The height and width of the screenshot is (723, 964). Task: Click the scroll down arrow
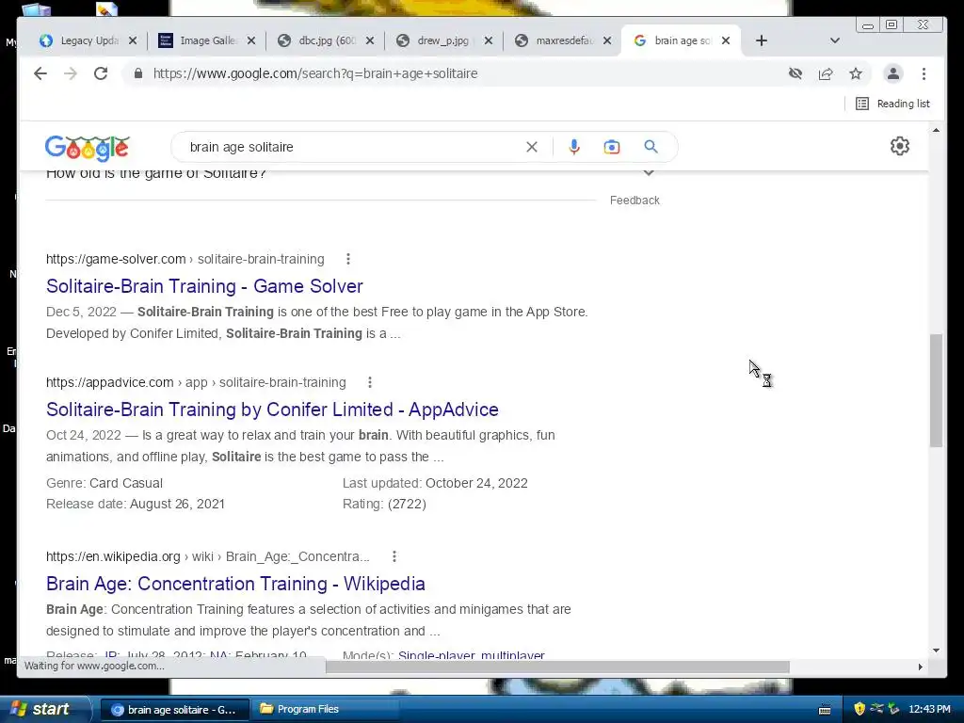pyautogui.click(x=936, y=650)
